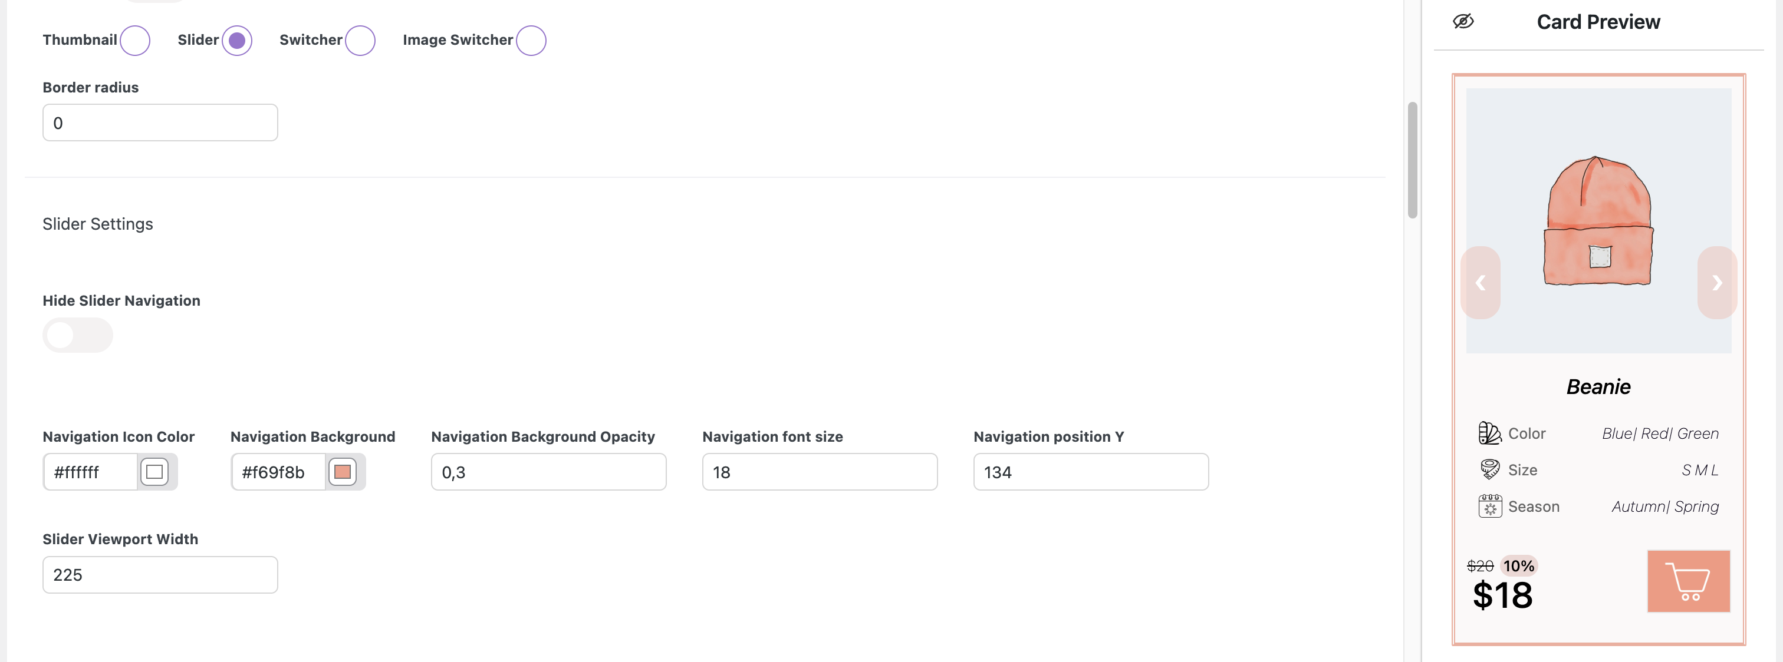Open the Navigation Icon Color swatch
This screenshot has width=1783, height=662.
[154, 472]
